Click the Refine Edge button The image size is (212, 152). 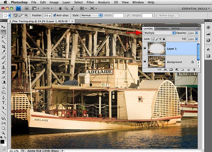[168, 15]
